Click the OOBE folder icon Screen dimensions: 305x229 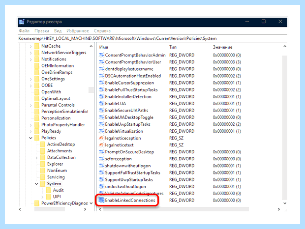[x=37, y=86]
